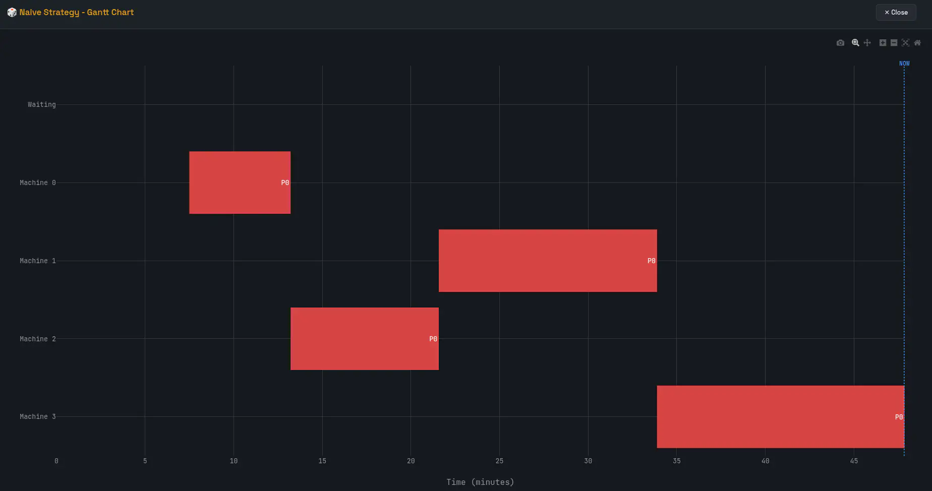Click the Machine 0 axis label
The width and height of the screenshot is (932, 491).
[x=37, y=182]
